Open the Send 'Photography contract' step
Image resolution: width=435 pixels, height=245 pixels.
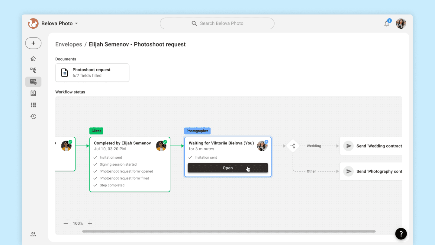(371, 171)
